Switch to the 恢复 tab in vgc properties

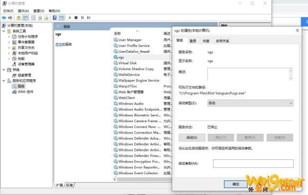(206, 41)
